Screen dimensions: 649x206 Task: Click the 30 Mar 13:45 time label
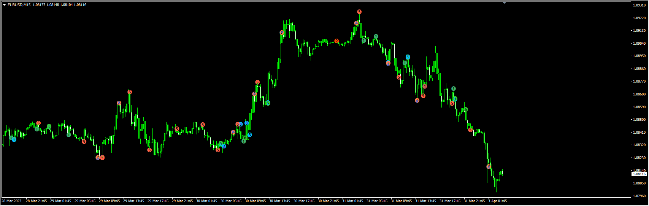280,201
